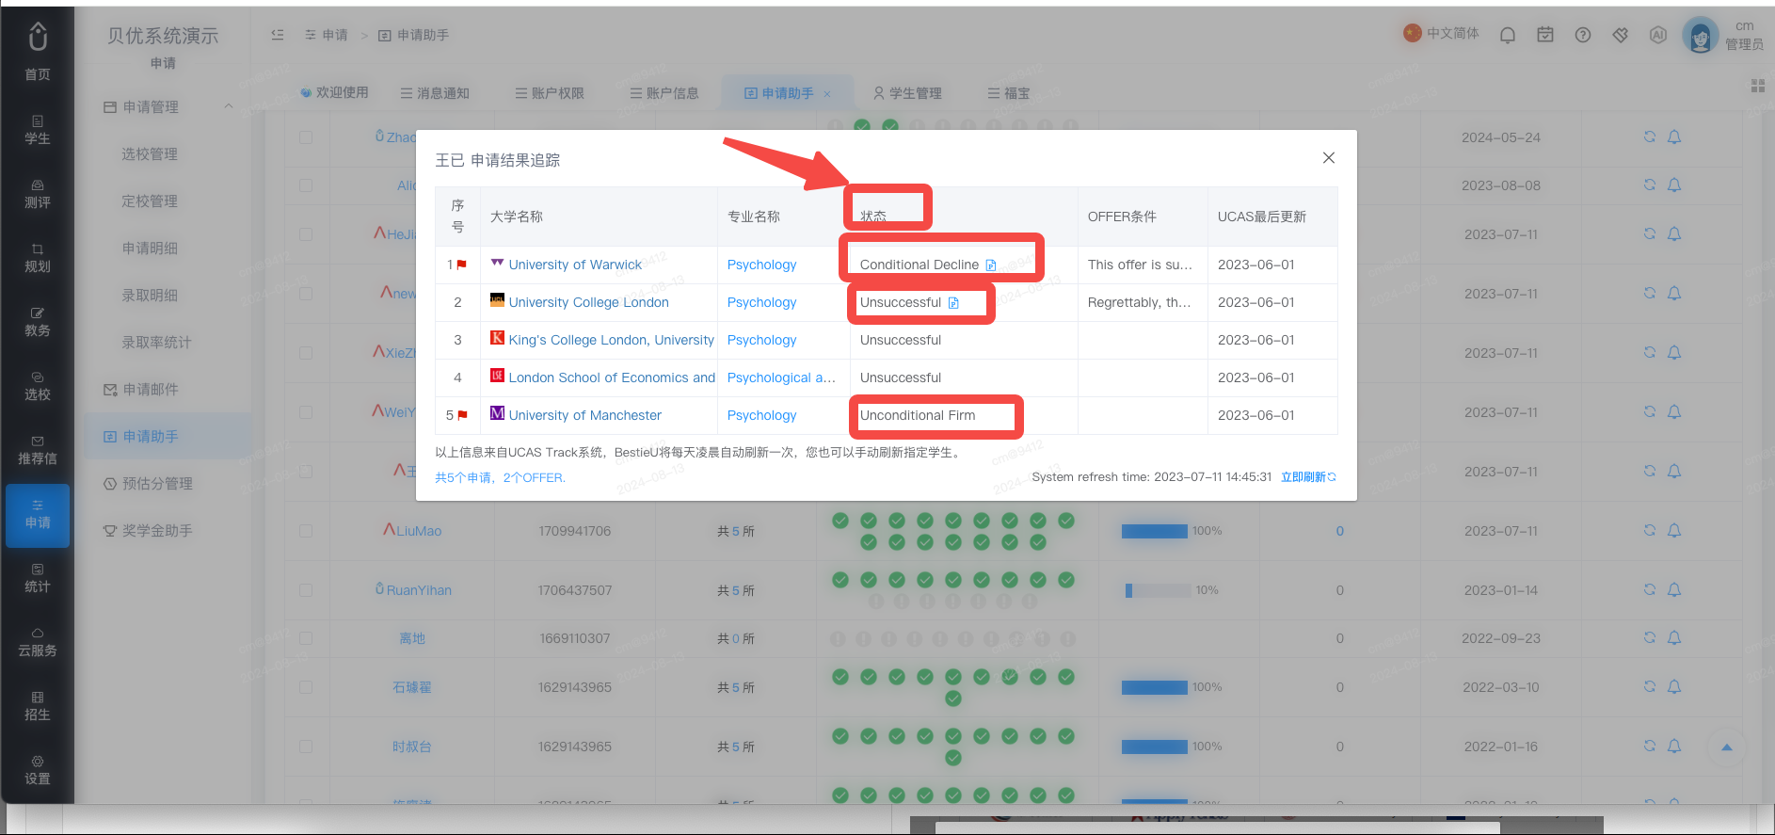Tick the checkbox for the RuanYihan row
1775x835 pixels.
306,590
